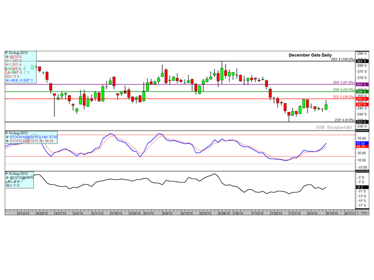Click the 5/11/15 date on time axis

(x=98, y=213)
